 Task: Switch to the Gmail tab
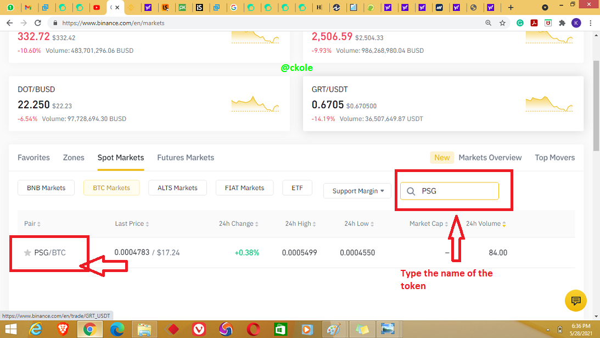point(28,7)
